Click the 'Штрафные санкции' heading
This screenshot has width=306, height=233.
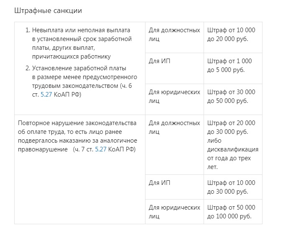coord(48,10)
